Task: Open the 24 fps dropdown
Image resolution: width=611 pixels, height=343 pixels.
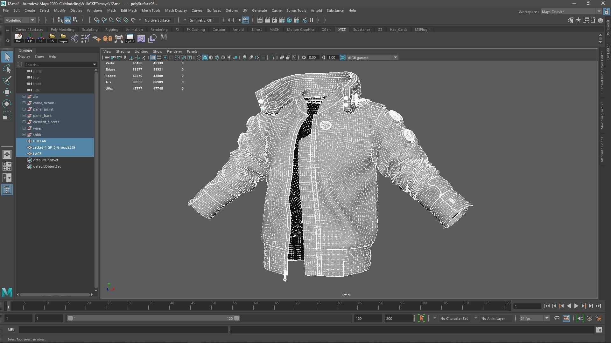Action: click(x=534, y=318)
